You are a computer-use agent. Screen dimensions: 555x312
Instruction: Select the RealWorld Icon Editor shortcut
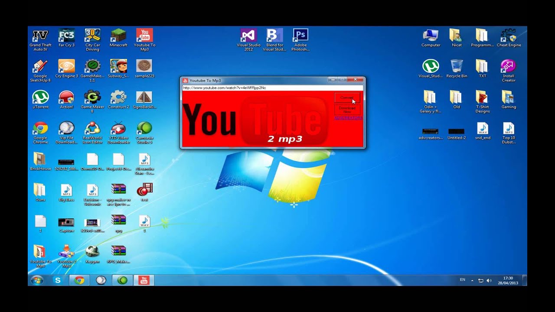pyautogui.click(x=92, y=132)
